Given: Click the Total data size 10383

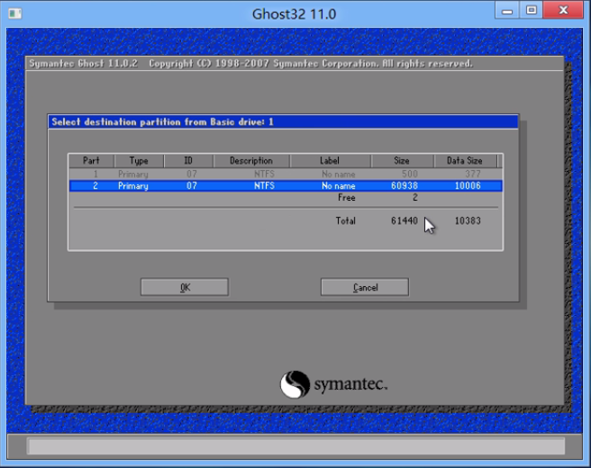Looking at the screenshot, I should pos(468,220).
